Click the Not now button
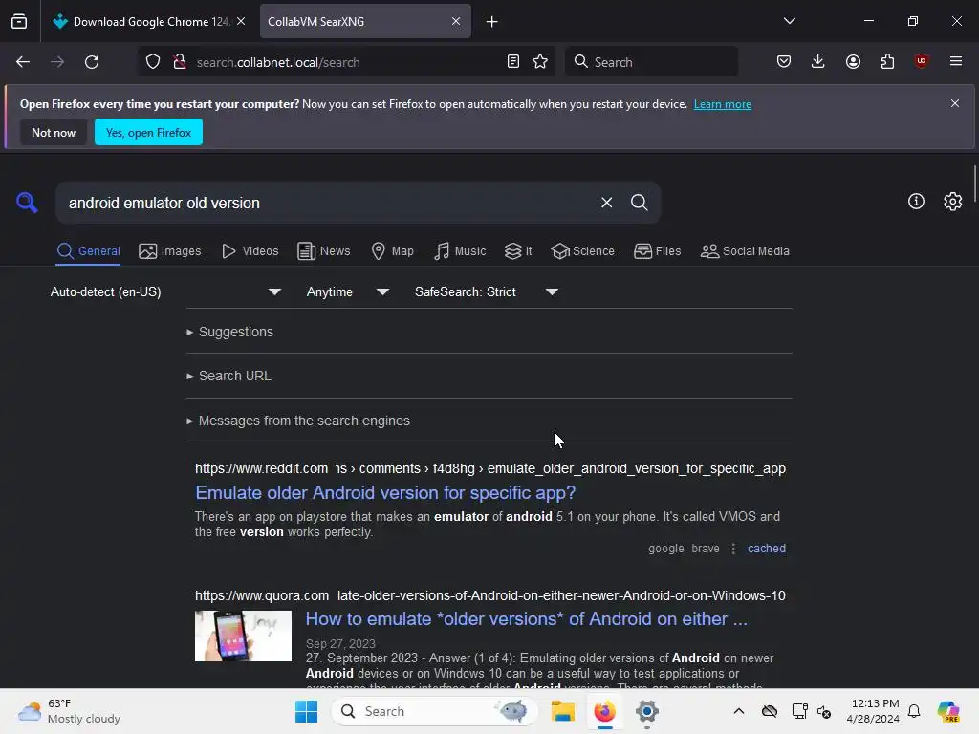The image size is (979, 734). coord(54,132)
